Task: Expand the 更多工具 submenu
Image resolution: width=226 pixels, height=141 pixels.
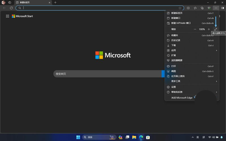Action: point(192,81)
